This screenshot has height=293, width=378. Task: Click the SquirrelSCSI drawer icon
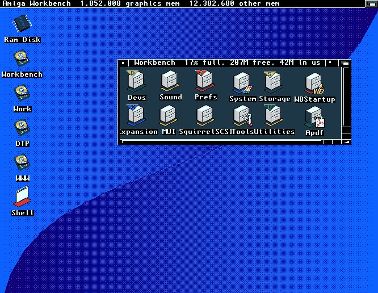click(x=204, y=116)
